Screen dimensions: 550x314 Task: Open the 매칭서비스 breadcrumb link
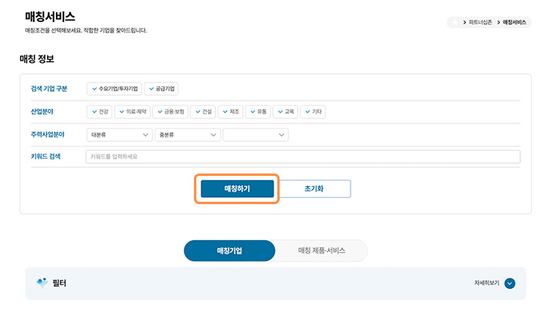(x=514, y=23)
